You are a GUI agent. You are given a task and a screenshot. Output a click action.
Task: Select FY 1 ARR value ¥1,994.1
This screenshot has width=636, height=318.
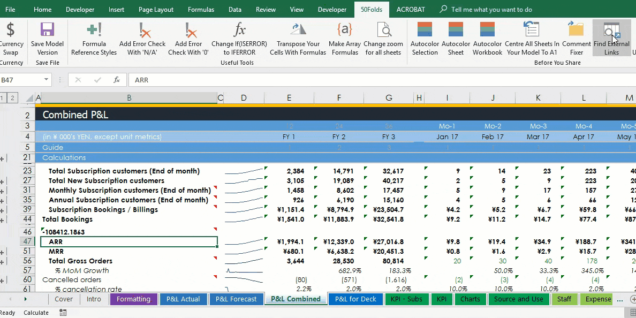click(289, 242)
